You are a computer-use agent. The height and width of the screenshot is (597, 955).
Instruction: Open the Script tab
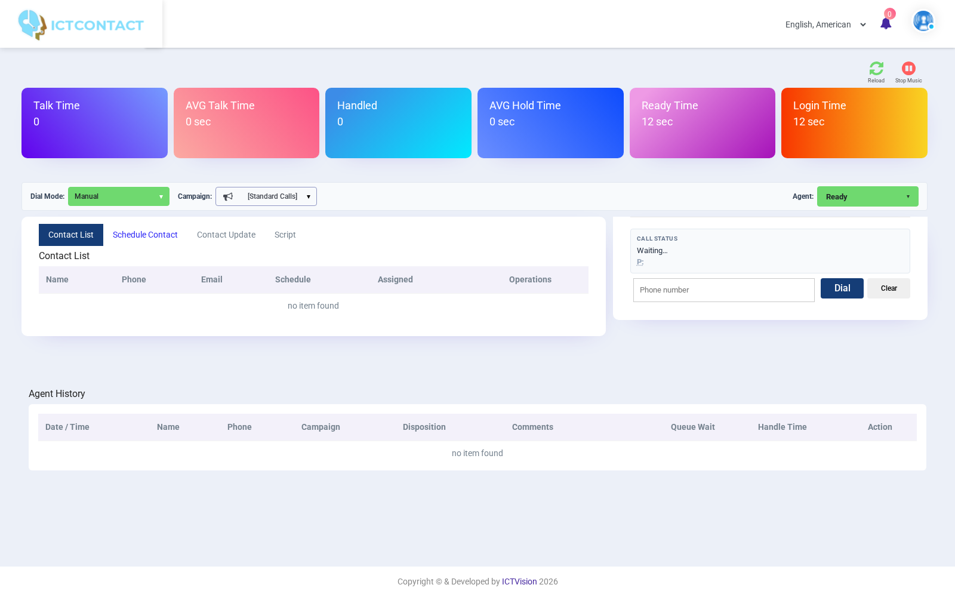(x=285, y=235)
